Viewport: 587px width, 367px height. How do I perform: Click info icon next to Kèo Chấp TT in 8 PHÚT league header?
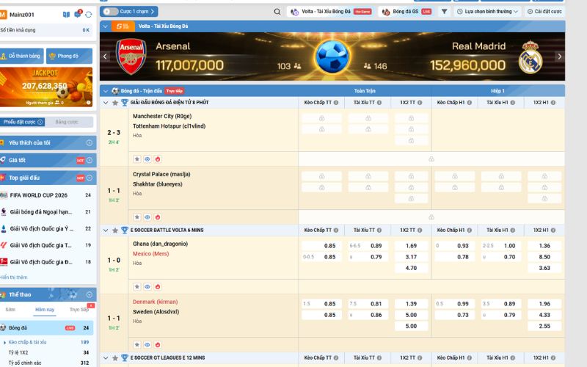[336, 103]
